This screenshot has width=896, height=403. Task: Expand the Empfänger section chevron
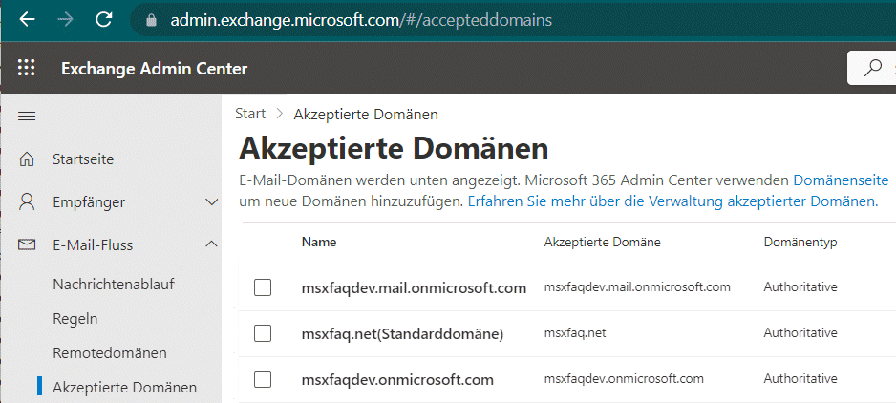(211, 201)
